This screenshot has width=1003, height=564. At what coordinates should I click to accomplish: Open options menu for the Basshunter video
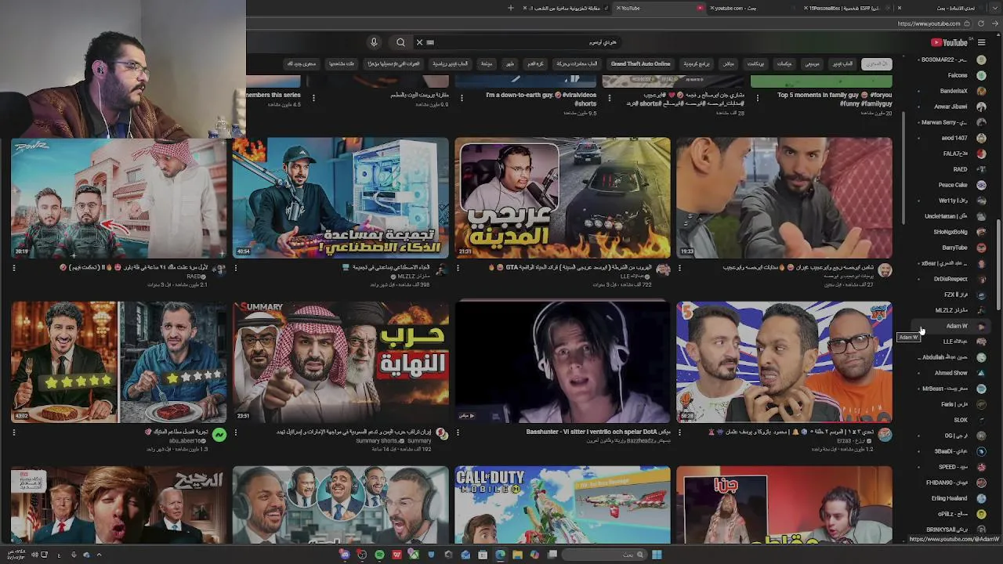(458, 432)
